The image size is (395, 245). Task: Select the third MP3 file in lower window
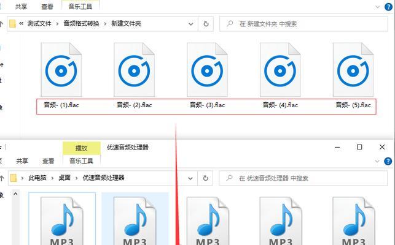[208, 221]
